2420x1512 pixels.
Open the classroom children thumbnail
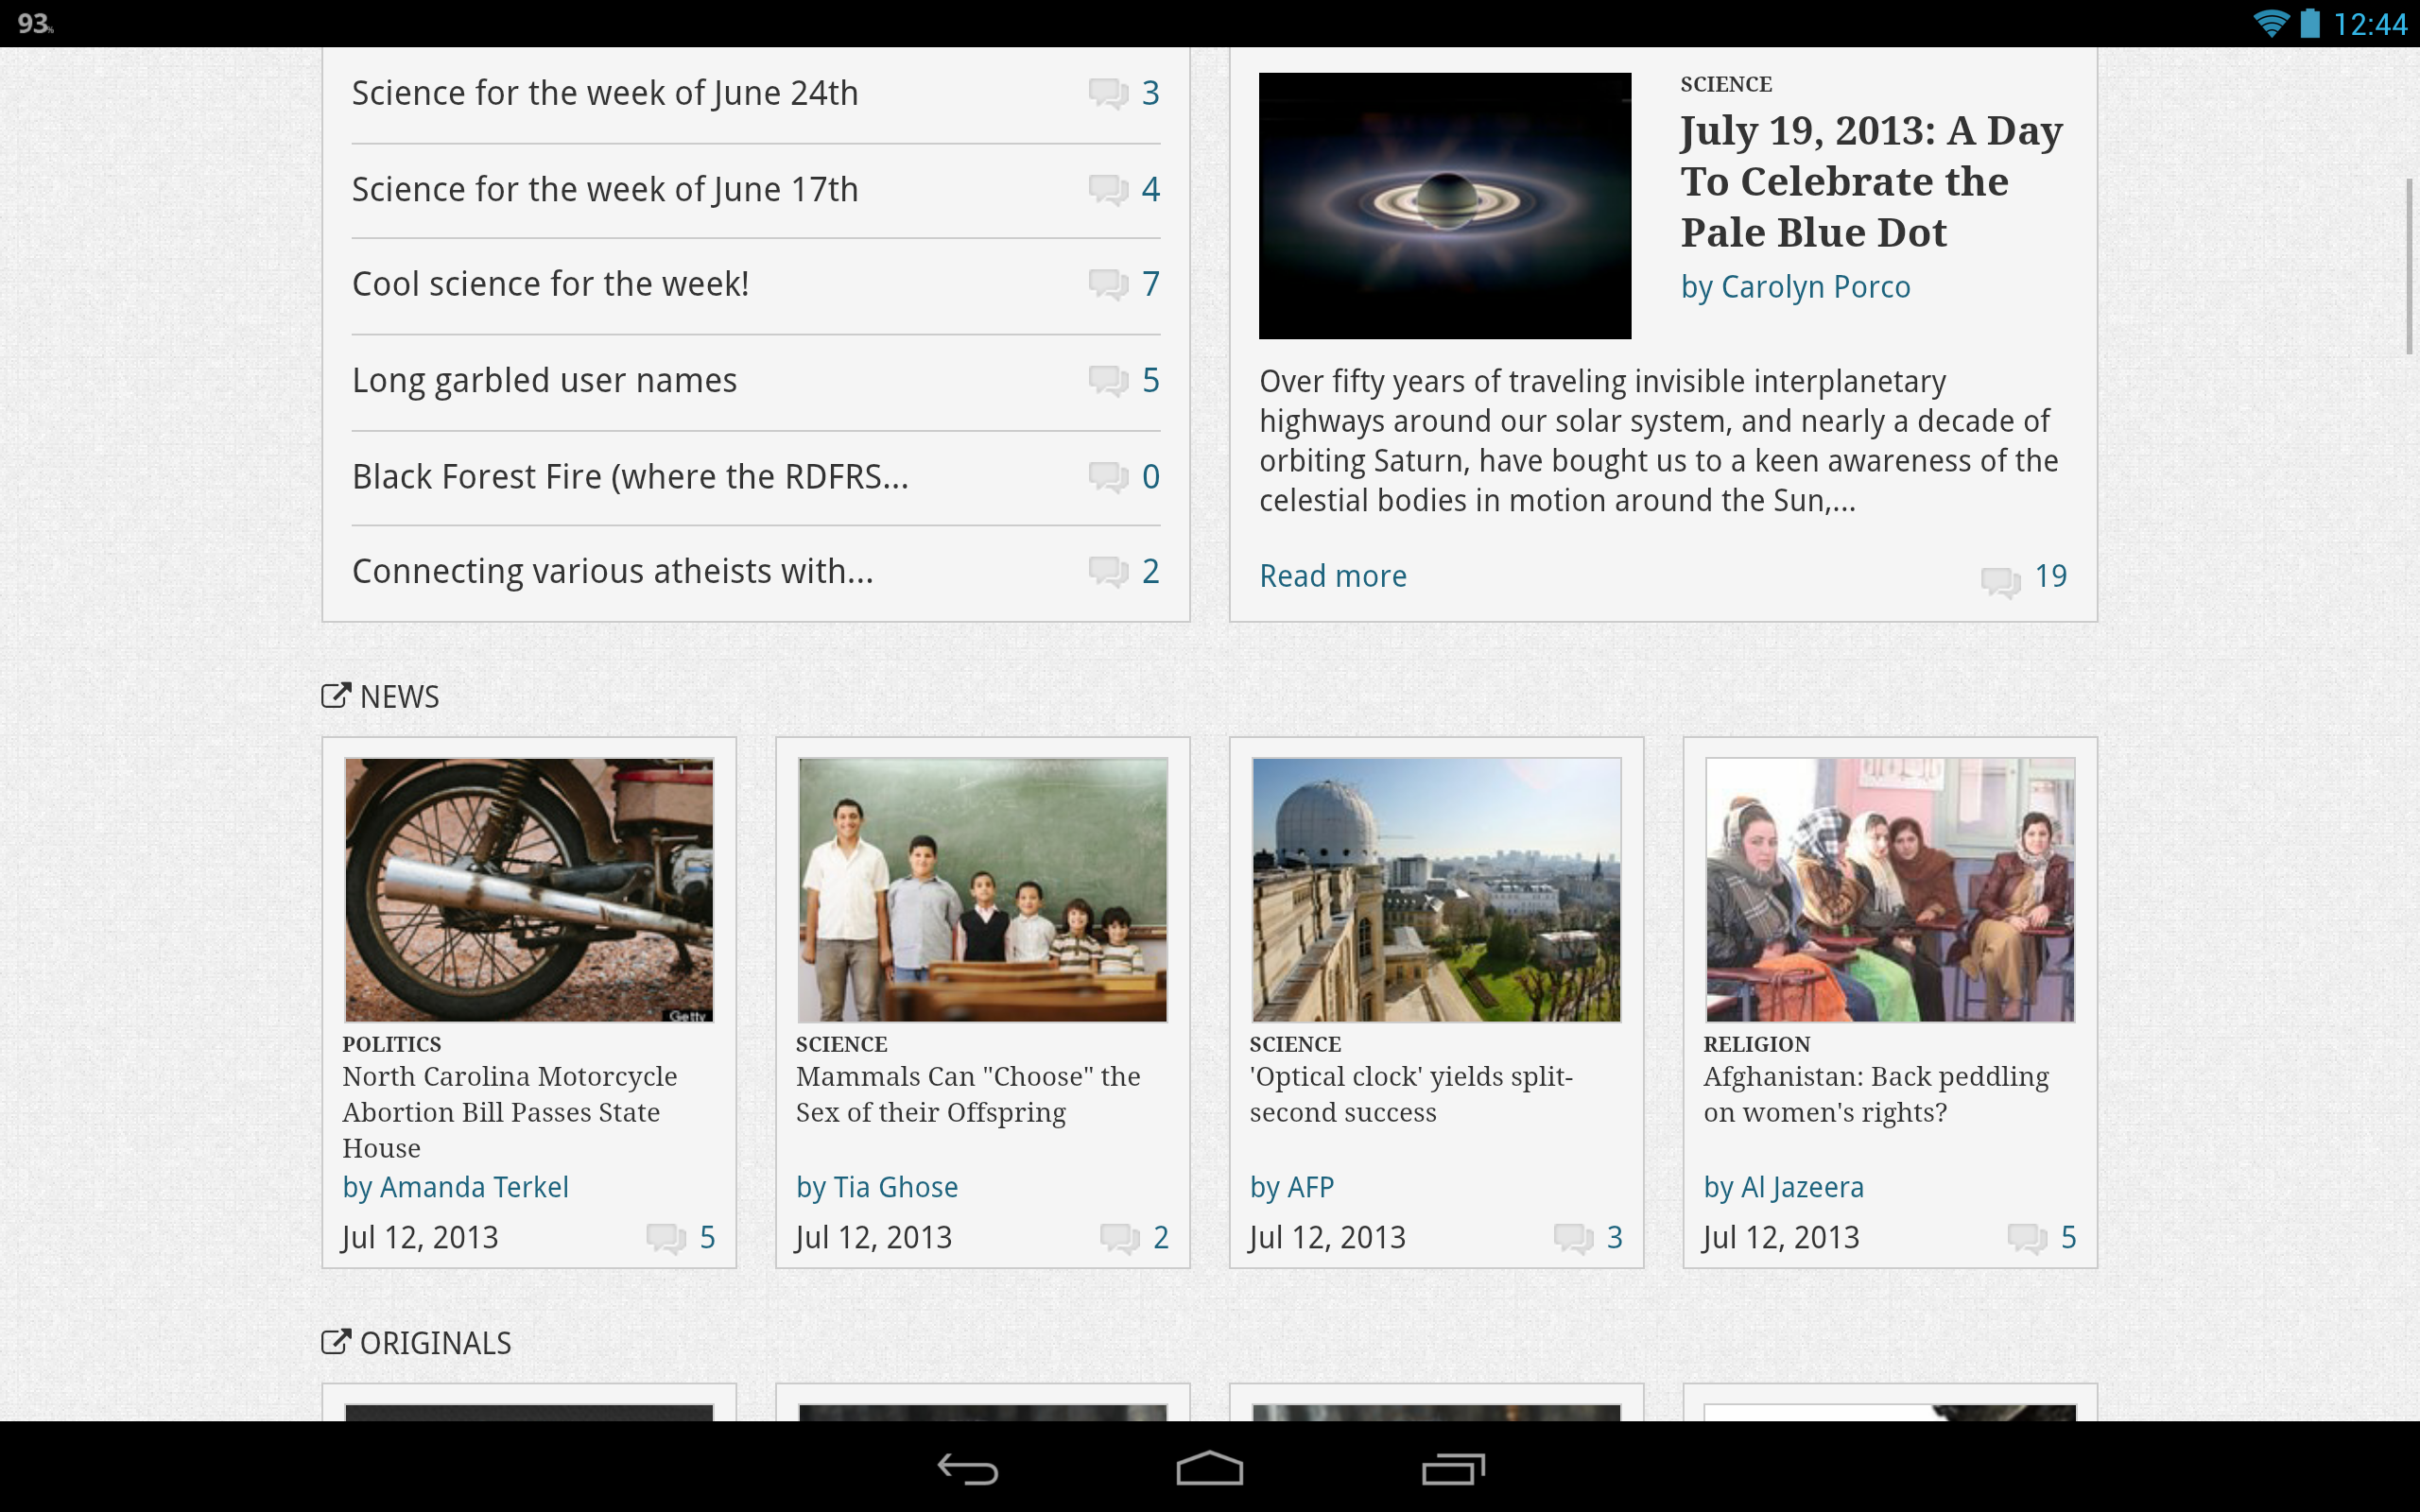click(x=983, y=889)
